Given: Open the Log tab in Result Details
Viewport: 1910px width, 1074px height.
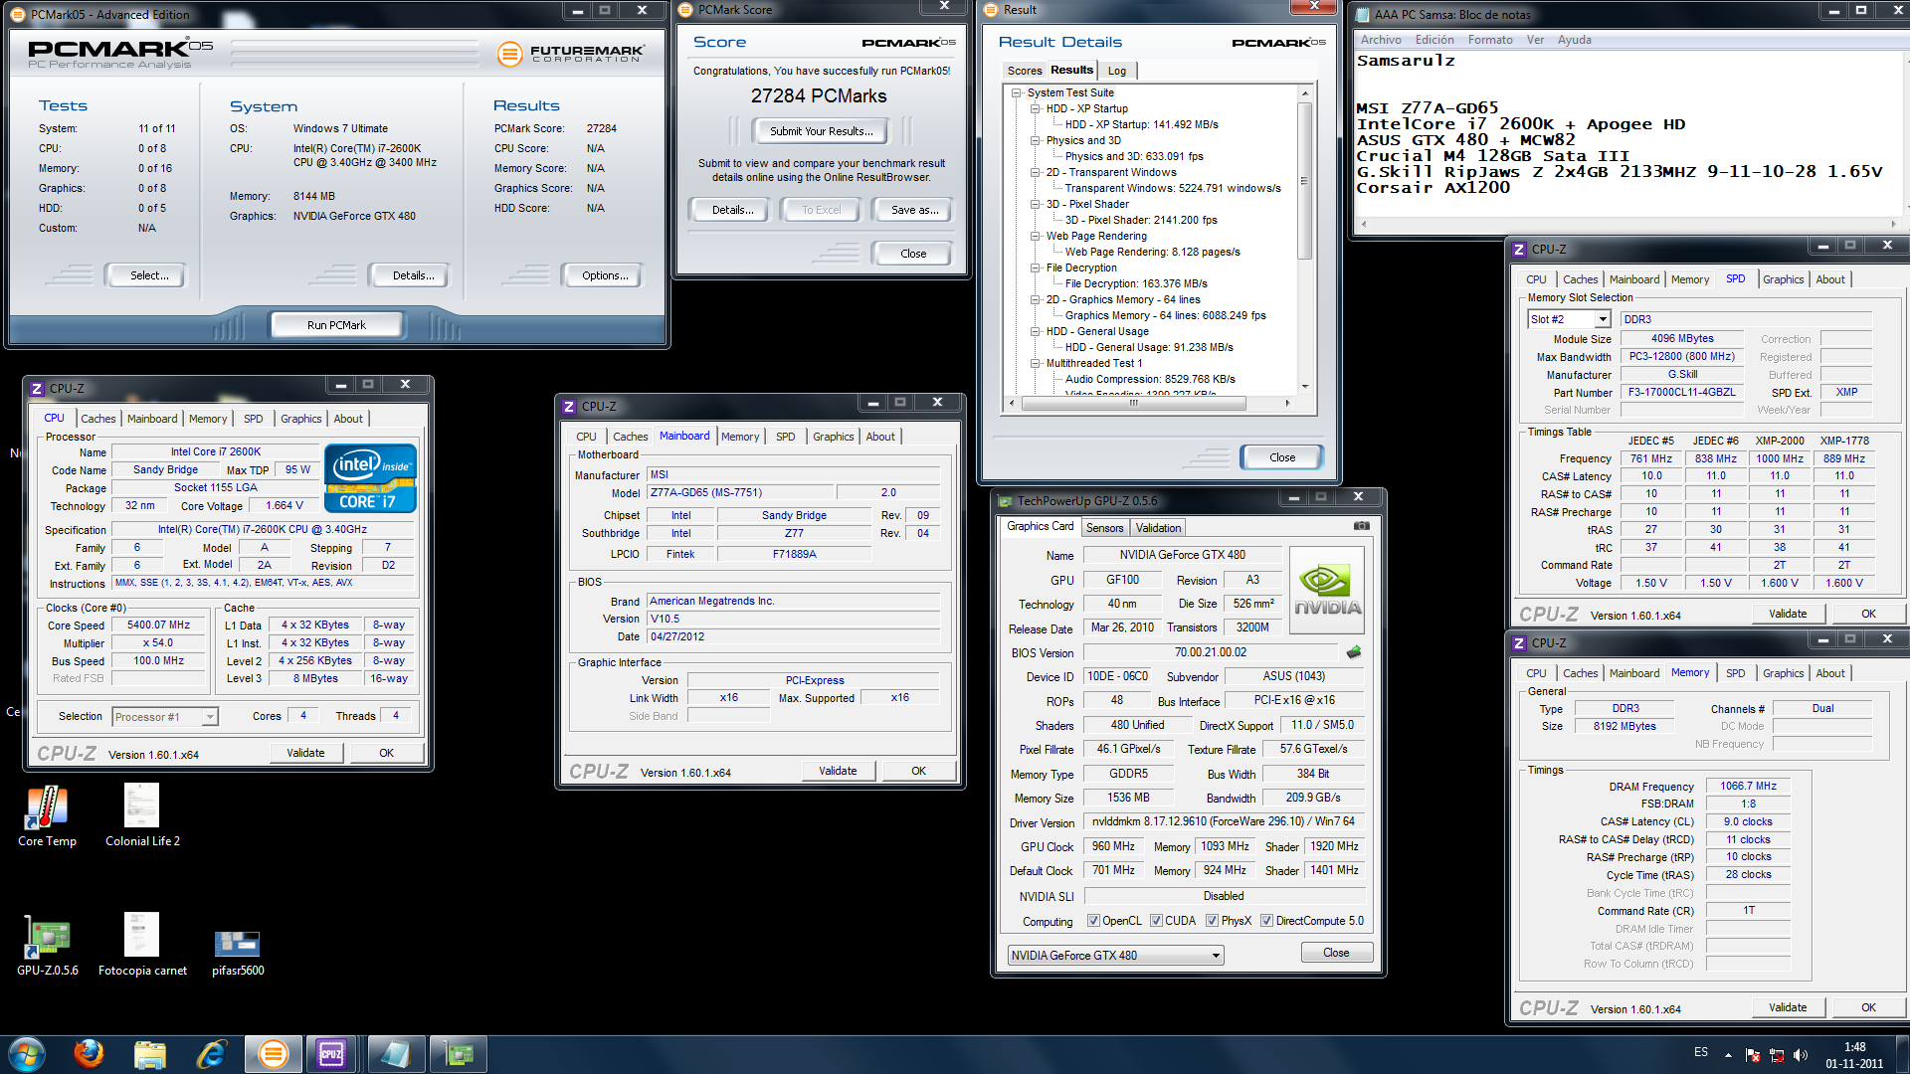Looking at the screenshot, I should (x=1117, y=71).
